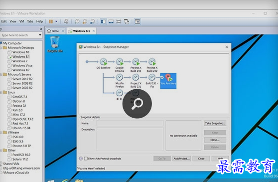The height and width of the screenshot is (182, 278).
Task: Open the Tabs menu
Action: click(30, 21)
